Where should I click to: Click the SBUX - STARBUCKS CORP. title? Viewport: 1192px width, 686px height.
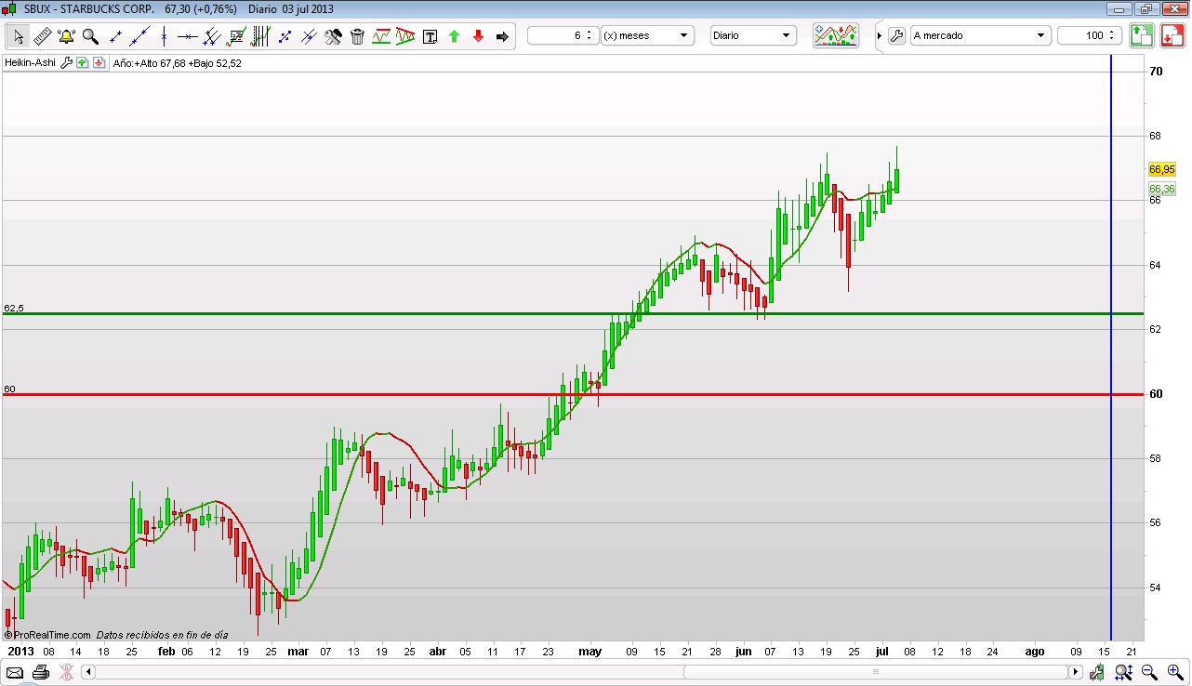pyautogui.click(x=89, y=8)
